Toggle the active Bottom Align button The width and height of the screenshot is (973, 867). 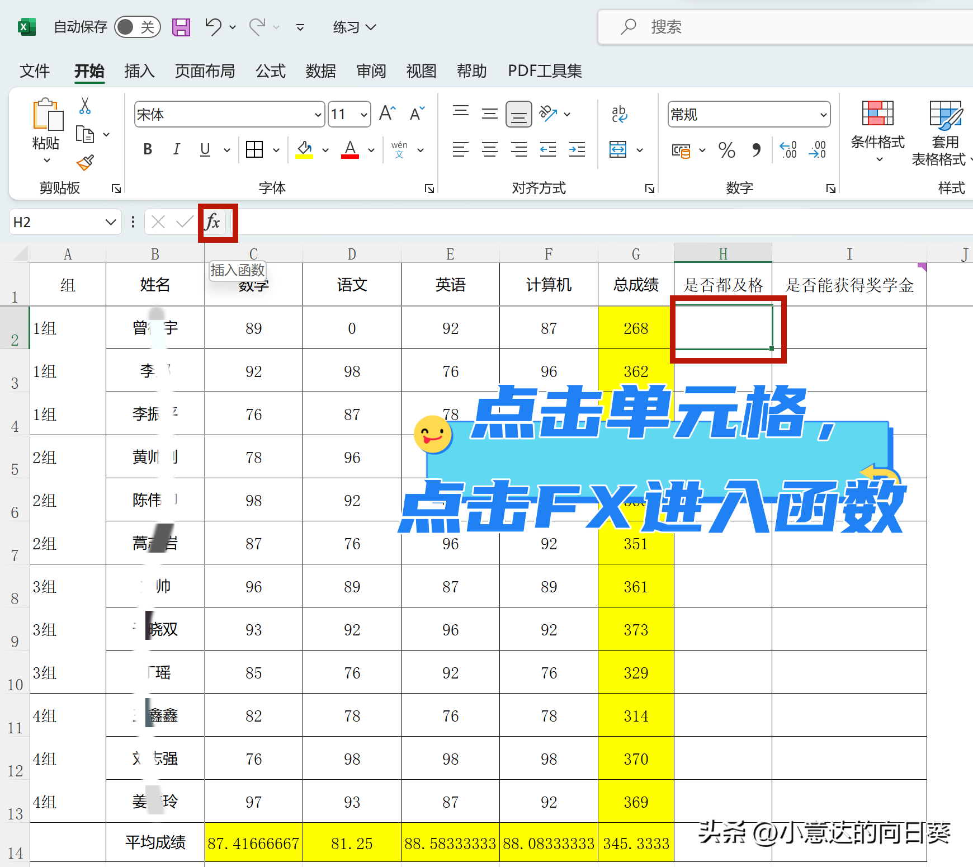tap(519, 114)
